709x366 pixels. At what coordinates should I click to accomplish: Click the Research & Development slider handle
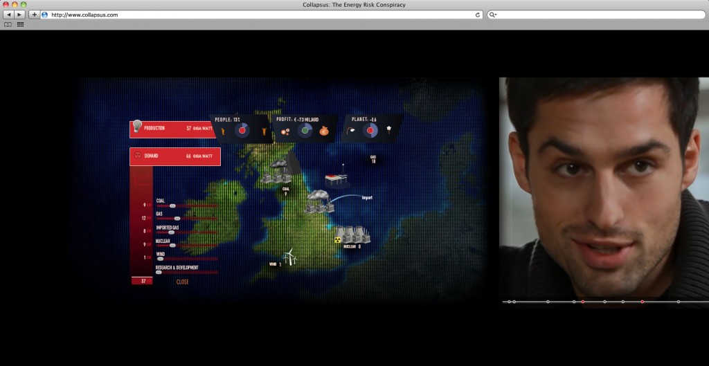(159, 272)
